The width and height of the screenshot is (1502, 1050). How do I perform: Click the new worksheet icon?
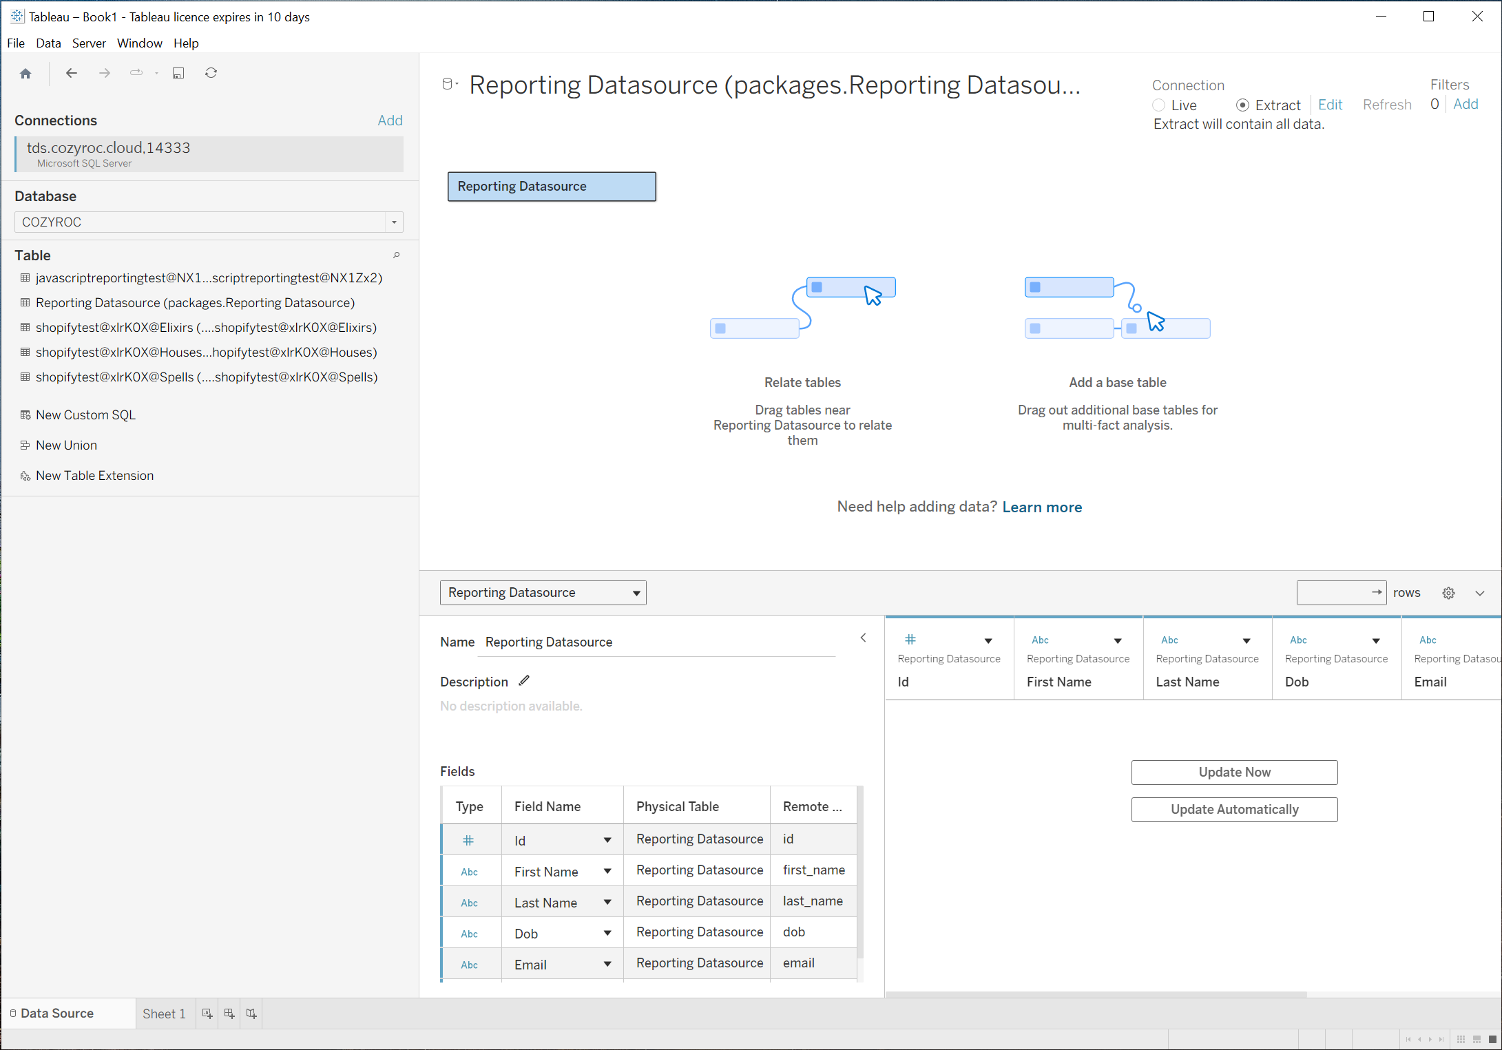(x=207, y=1014)
